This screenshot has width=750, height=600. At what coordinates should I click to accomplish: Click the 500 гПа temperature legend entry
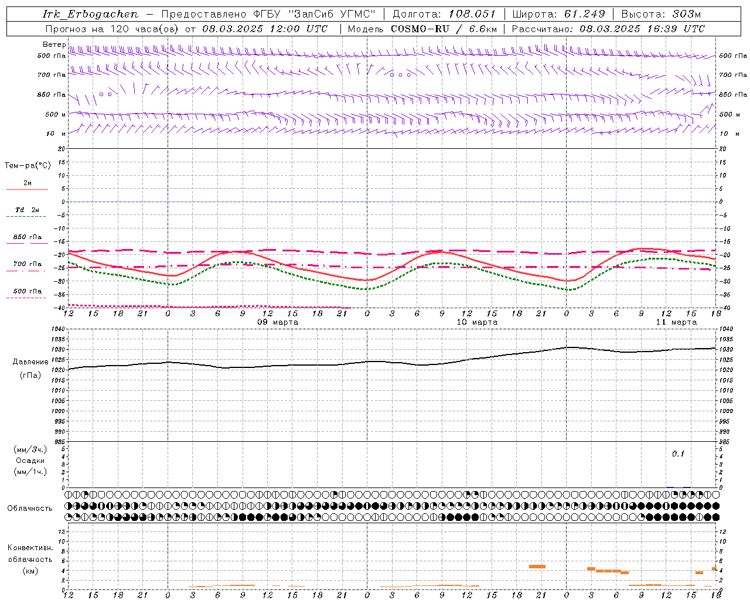28,291
